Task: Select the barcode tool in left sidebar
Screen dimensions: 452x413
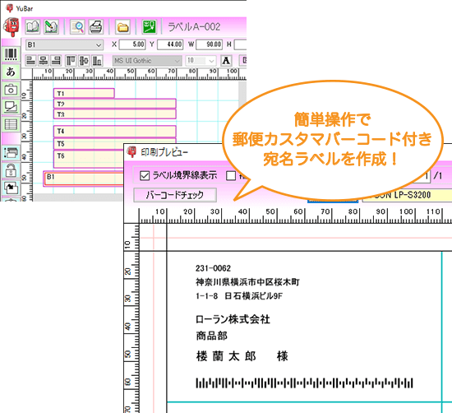Action: pos(11,54)
